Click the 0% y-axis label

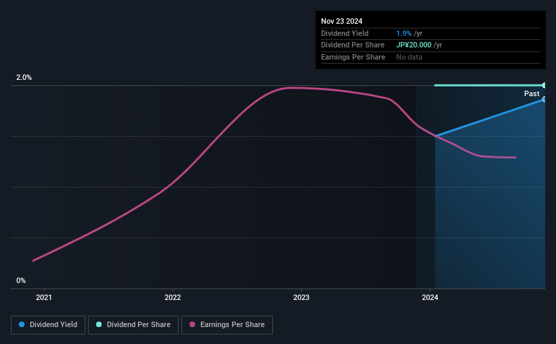click(21, 280)
